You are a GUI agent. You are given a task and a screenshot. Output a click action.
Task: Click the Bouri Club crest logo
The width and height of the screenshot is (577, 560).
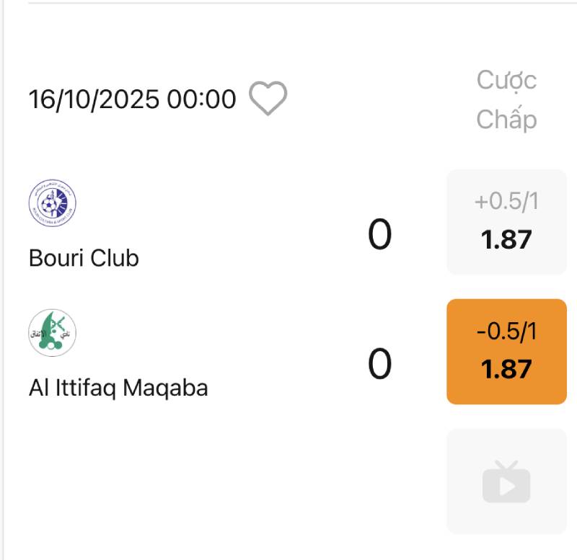click(53, 203)
